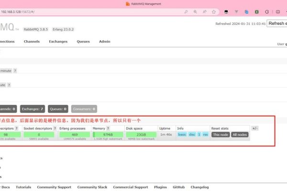Image resolution: width=287 pixels, height=191 pixels.
Task: Open help for Socket descriptors column
Action: tap(55, 128)
